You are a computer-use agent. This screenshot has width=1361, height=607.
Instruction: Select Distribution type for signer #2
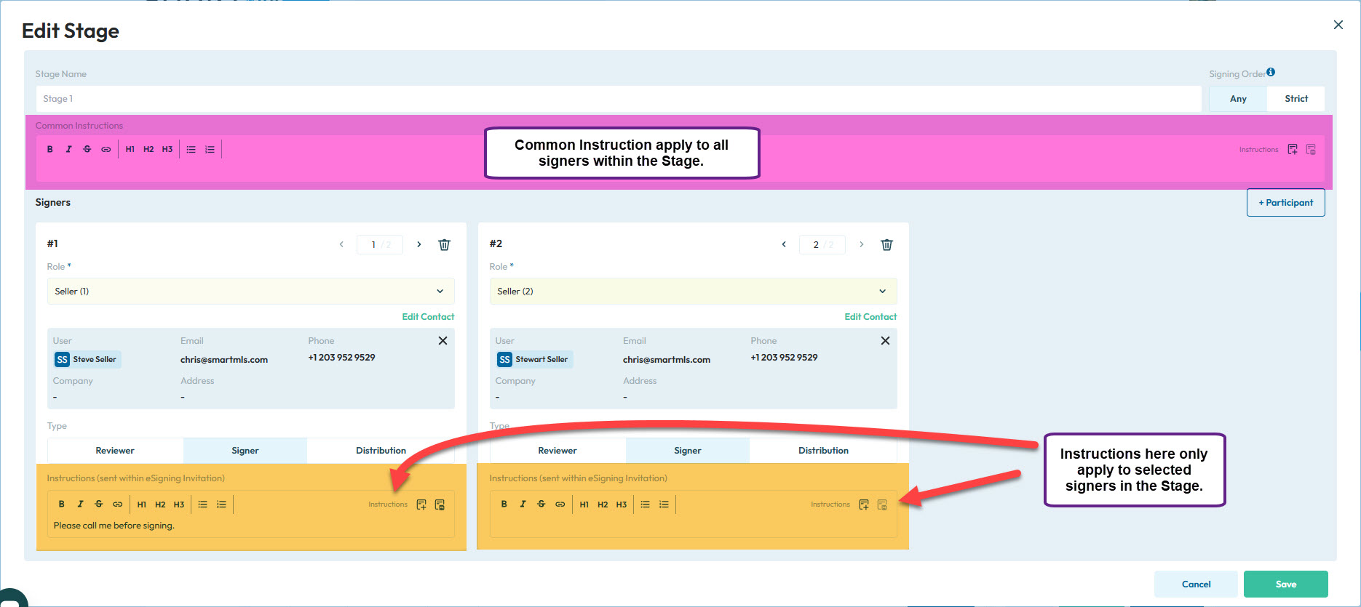823,451
